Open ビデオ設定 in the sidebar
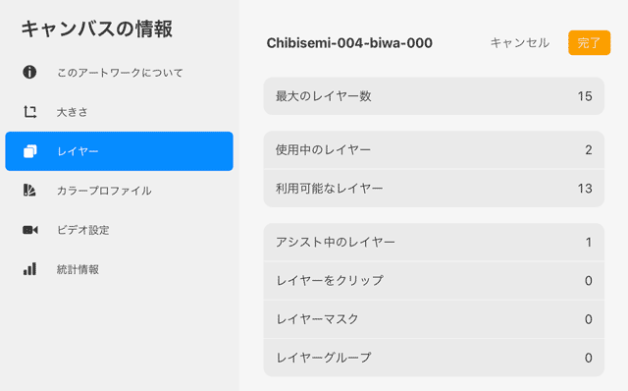Viewport: 628px width, 391px height. 119,230
